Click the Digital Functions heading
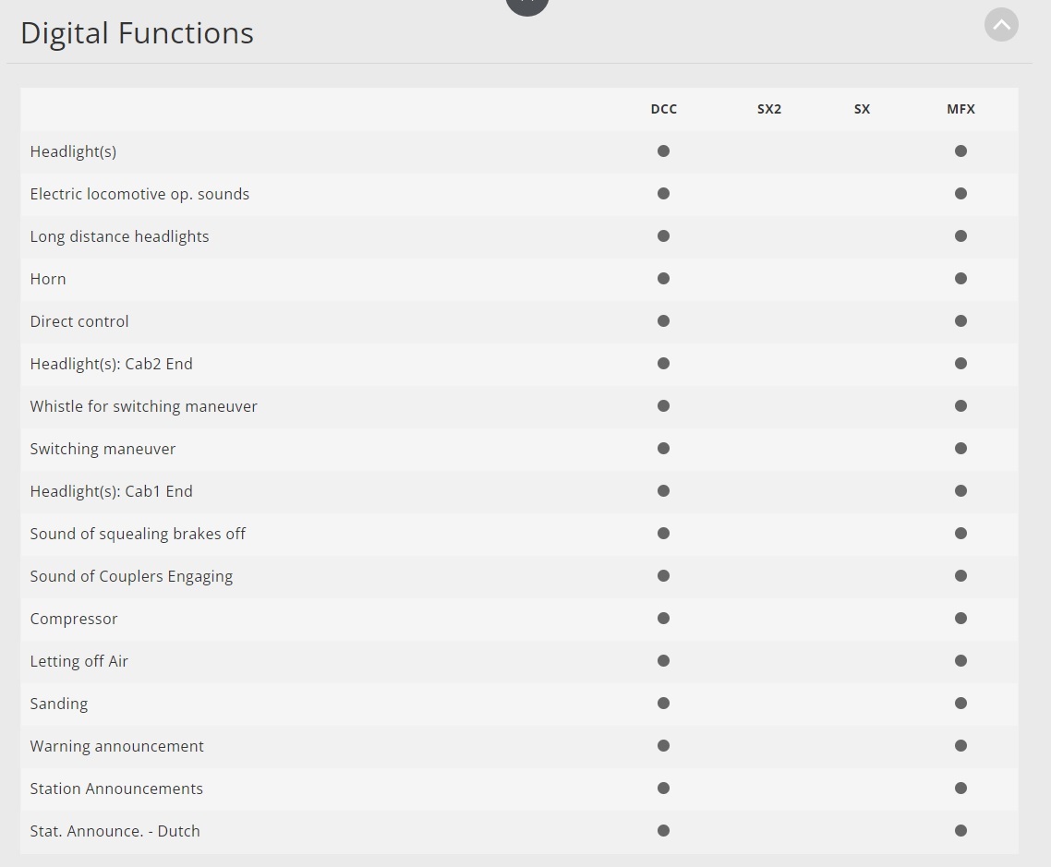Viewport: 1051px width, 867px height. click(137, 33)
